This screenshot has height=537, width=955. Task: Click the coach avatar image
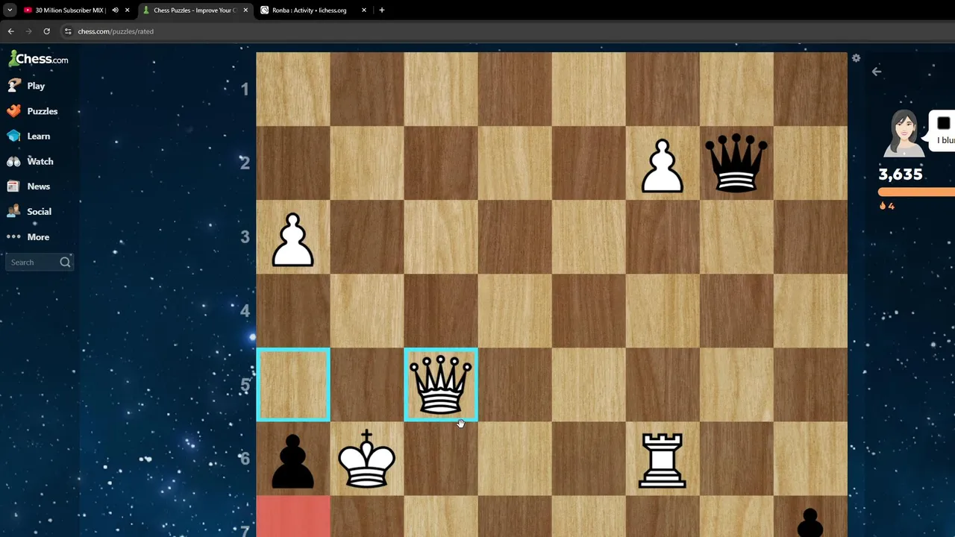pyautogui.click(x=904, y=134)
